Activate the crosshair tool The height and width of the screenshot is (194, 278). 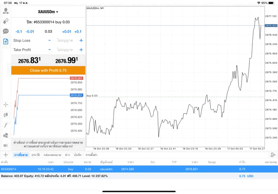(x=6, y=105)
